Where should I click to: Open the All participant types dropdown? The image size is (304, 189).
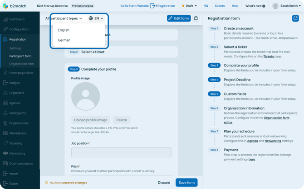[x=64, y=18]
